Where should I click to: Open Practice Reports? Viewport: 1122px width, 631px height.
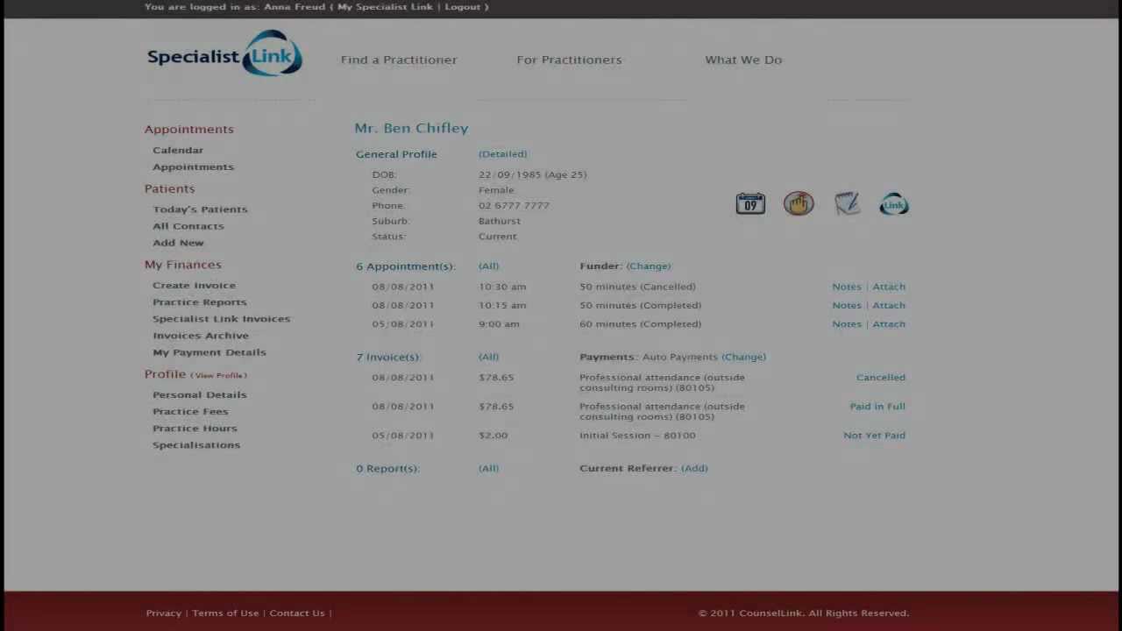[200, 302]
